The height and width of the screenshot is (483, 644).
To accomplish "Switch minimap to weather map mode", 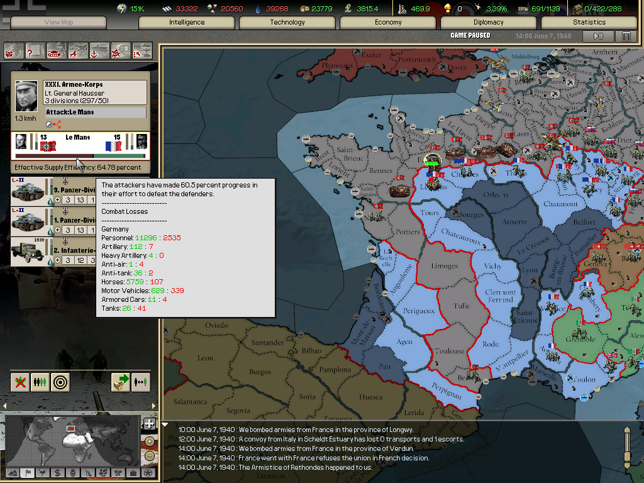I will point(43,473).
